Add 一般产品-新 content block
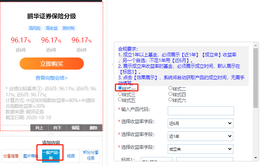This screenshot has width=263, height=166. pyautogui.click(x=51, y=156)
